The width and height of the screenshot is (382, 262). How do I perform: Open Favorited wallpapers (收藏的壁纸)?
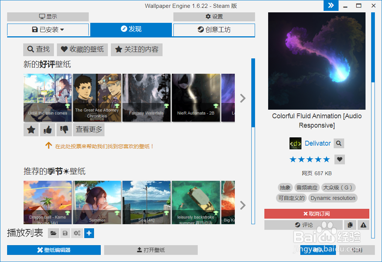[82, 49]
